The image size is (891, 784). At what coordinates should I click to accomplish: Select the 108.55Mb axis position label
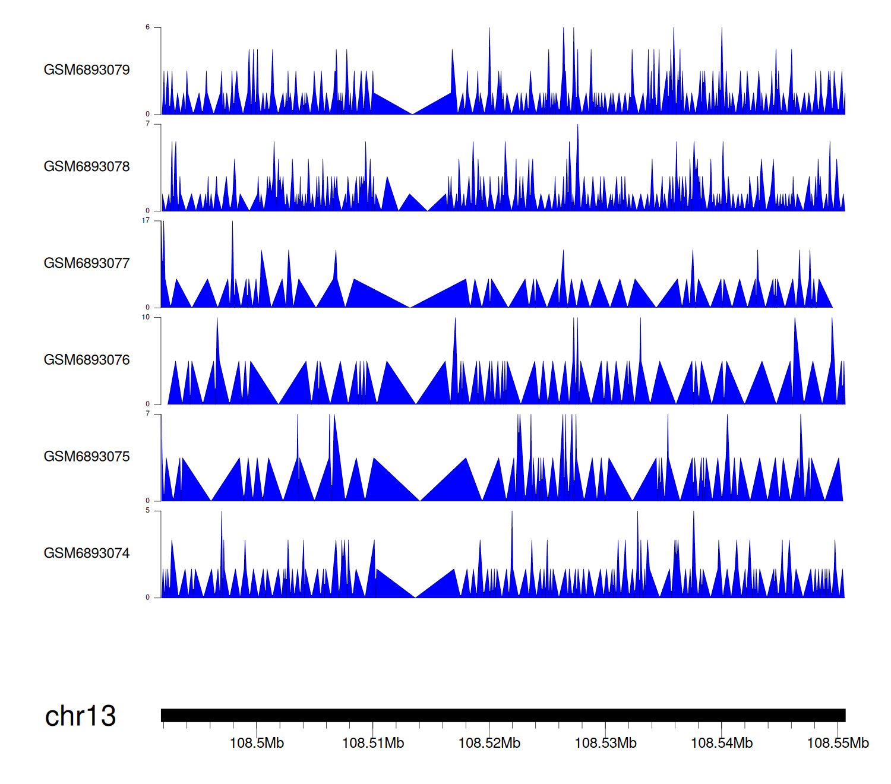coord(838,743)
